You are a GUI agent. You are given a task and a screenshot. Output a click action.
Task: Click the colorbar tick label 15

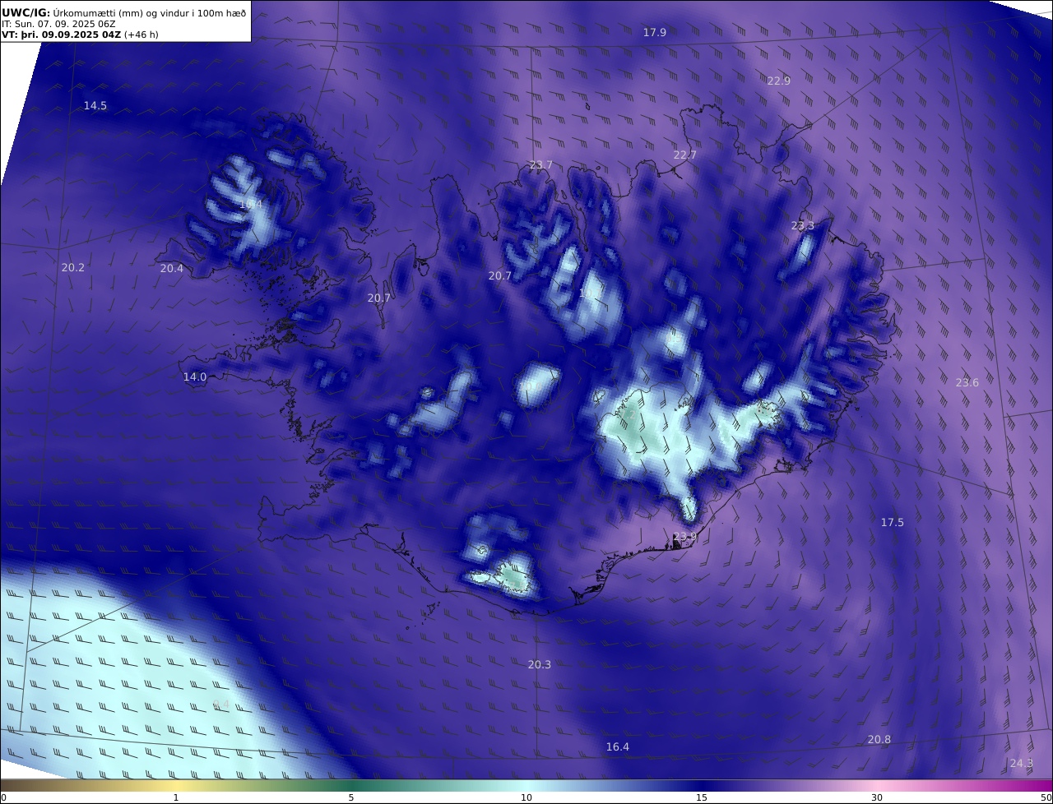[x=702, y=797]
